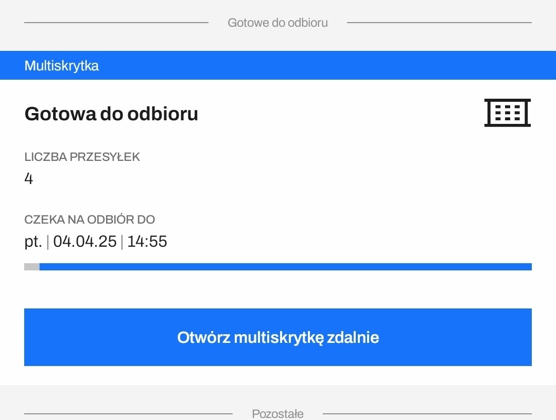This screenshot has width=556, height=420.
Task: Switch to the Gotowe do odbioru section
Action: click(x=277, y=22)
